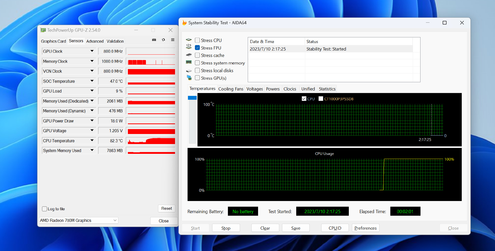This screenshot has height=251, width=495.
Task: Open the AMD Radeon 780M Graphics selector
Action: point(79,220)
